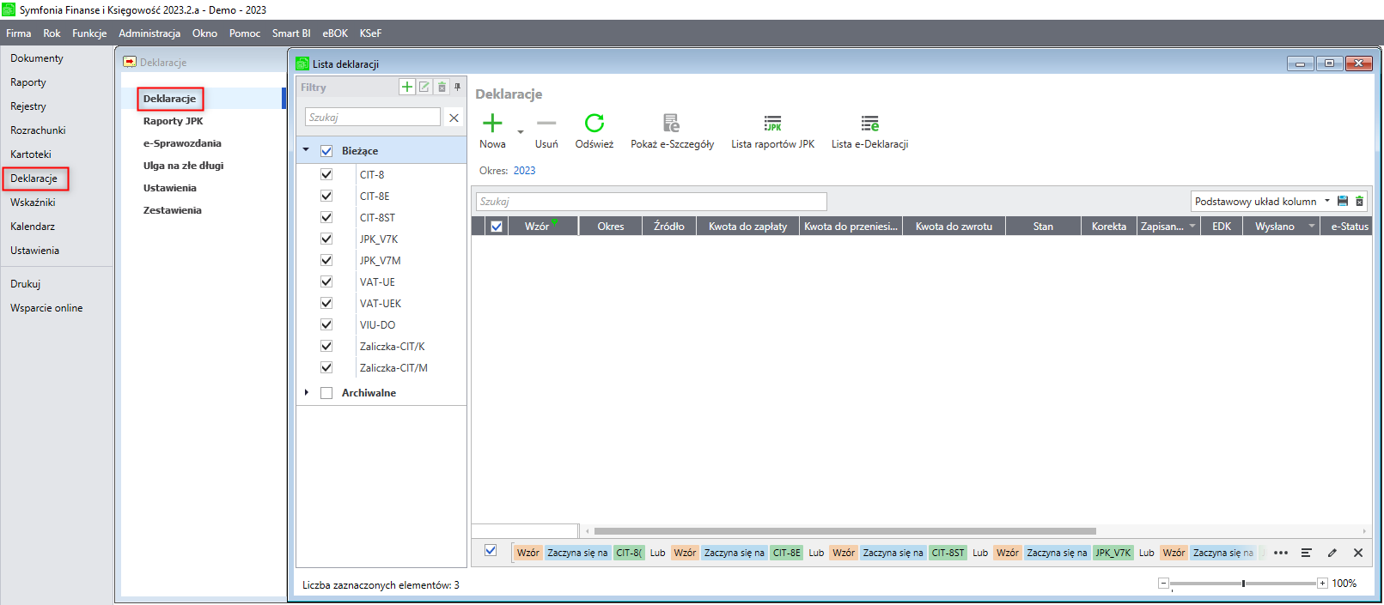This screenshot has height=605, width=1384.
Task: Click the Lista deklaracji window icon
Action: click(302, 64)
